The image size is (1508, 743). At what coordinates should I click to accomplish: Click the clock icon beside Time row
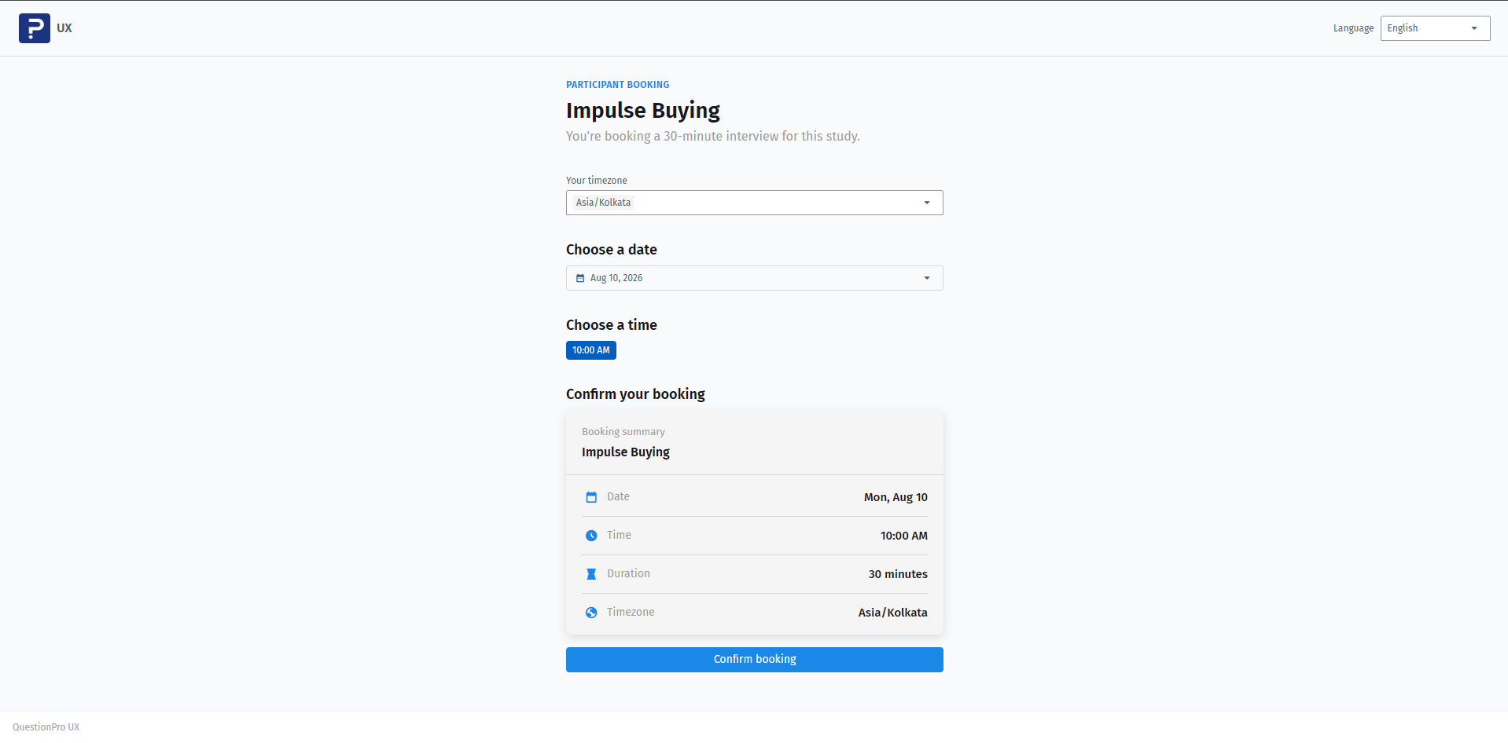point(591,536)
